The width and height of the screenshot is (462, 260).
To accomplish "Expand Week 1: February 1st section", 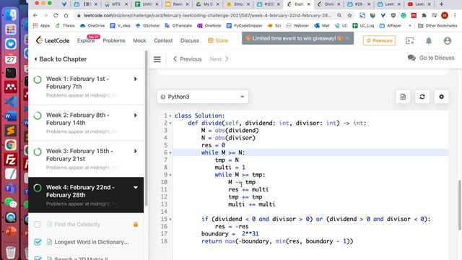I will (136, 79).
